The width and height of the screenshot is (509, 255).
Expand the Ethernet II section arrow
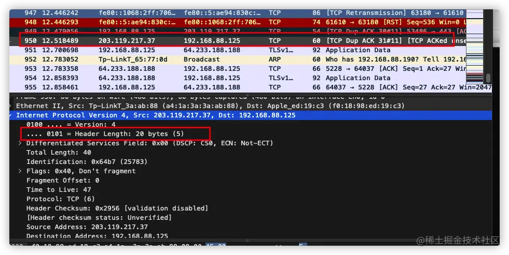click(x=11, y=106)
